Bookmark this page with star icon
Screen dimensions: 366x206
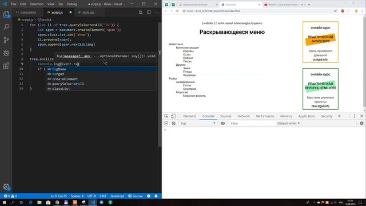[x=336, y=11]
